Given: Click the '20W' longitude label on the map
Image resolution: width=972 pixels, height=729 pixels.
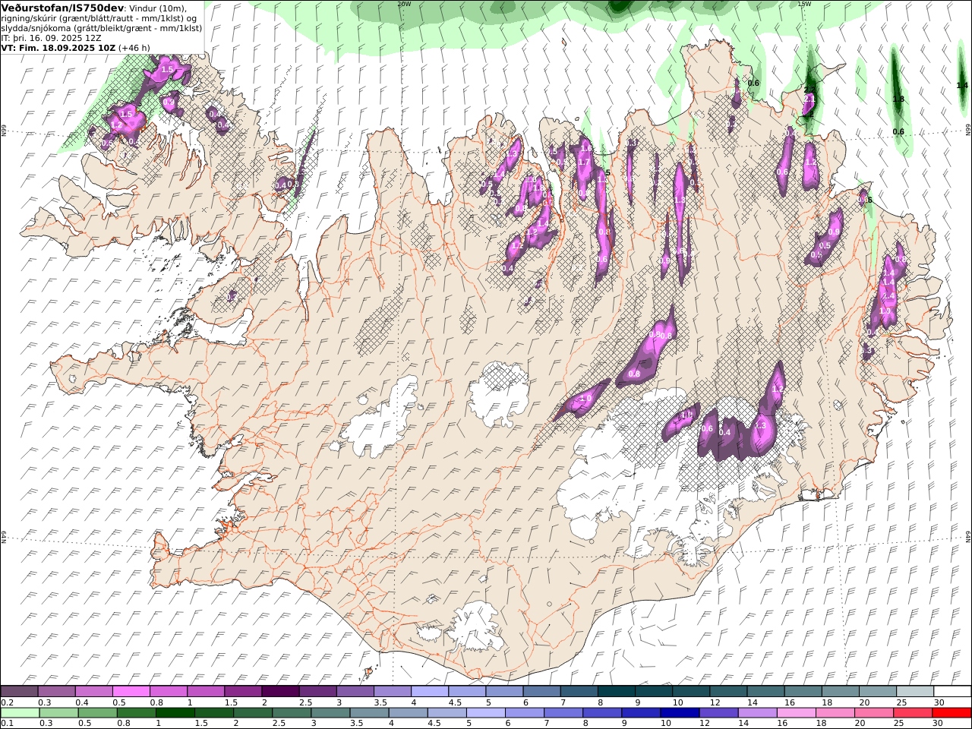Looking at the screenshot, I should [x=404, y=4].
